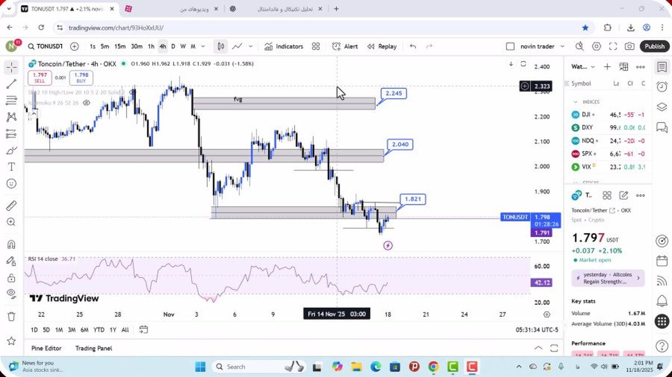Open the Fibonacci/gann tools group
This screenshot has width=672, height=377.
[x=11, y=101]
